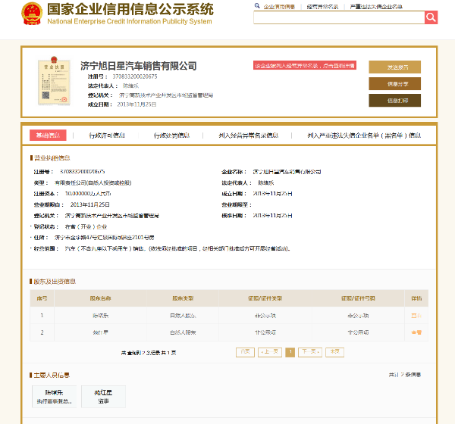Click the 发送报告 button
Viewport: 455px width, 424px height.
point(394,67)
